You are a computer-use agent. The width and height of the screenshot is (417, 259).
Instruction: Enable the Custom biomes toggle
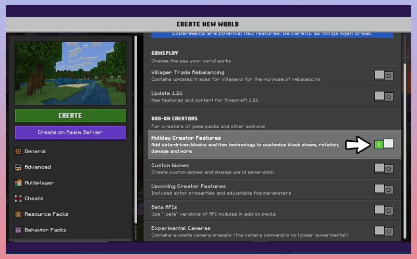[x=384, y=168]
